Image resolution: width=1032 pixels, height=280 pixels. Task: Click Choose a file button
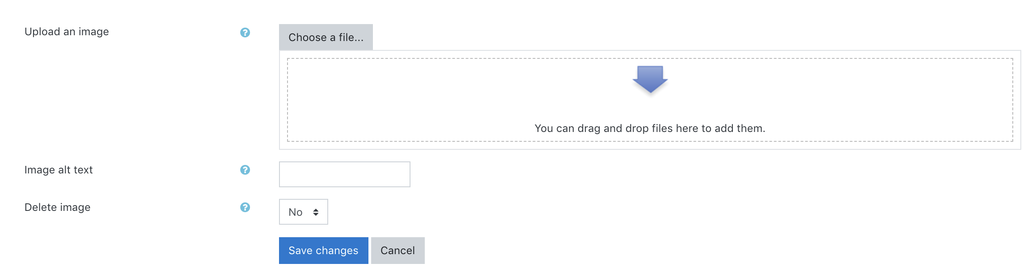click(x=326, y=37)
